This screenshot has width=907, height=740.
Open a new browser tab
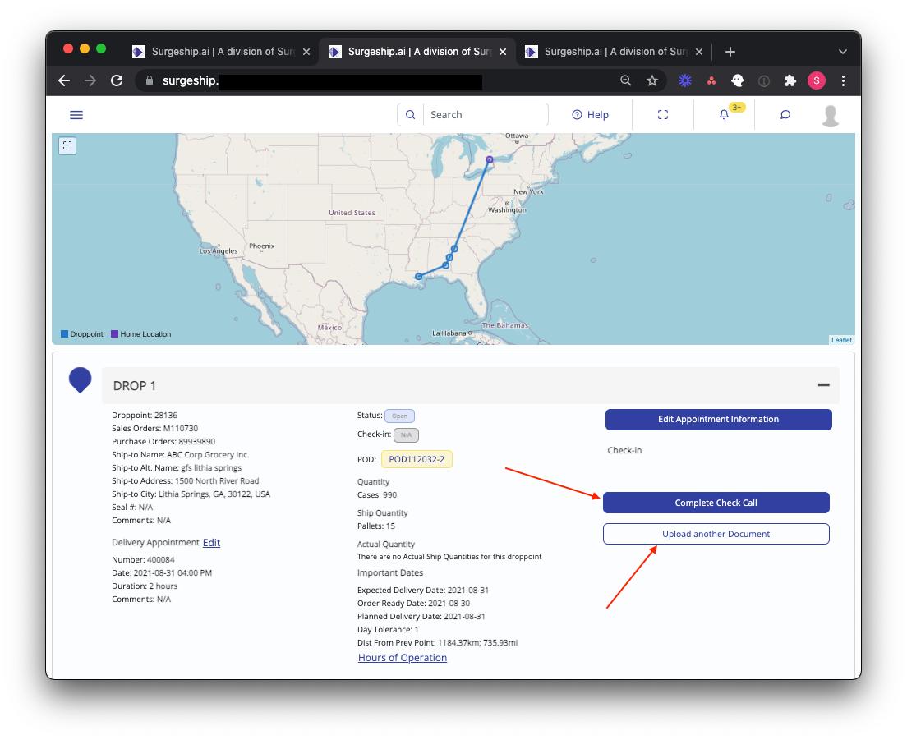click(x=730, y=52)
